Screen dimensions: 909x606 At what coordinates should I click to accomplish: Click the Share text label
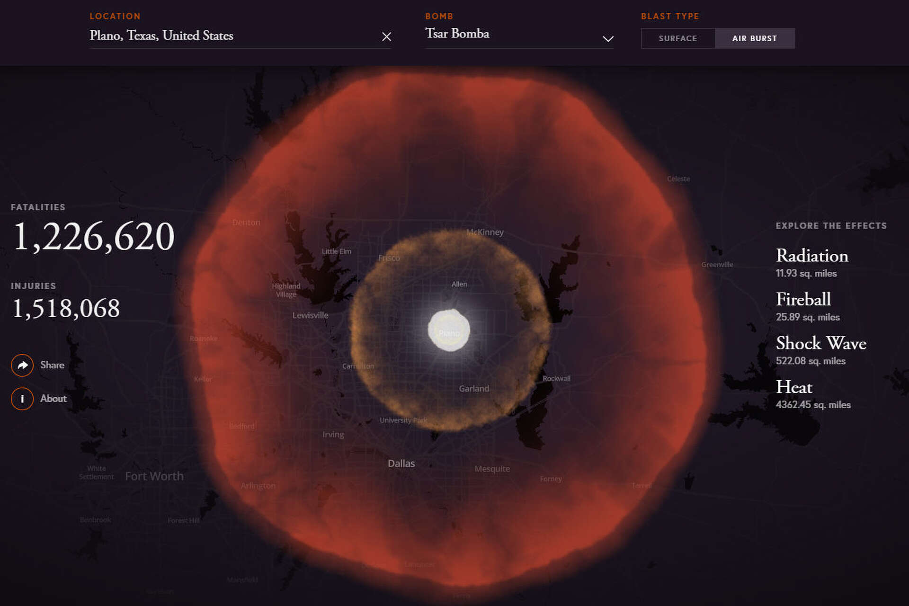coord(52,365)
